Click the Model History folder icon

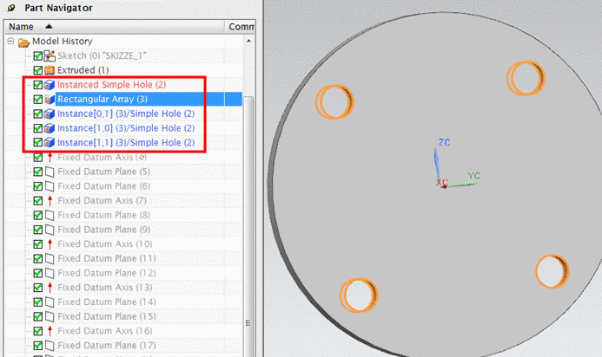pos(23,42)
